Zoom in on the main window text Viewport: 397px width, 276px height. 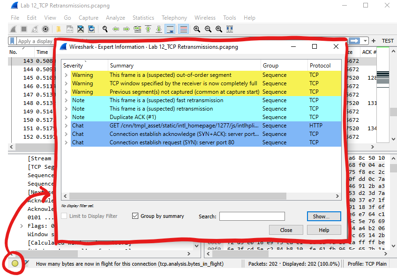(x=197, y=29)
